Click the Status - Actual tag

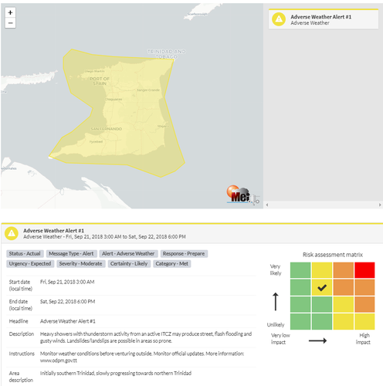tap(25, 254)
